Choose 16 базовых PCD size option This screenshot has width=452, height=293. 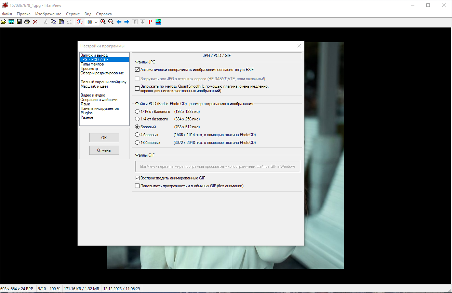[x=137, y=143]
